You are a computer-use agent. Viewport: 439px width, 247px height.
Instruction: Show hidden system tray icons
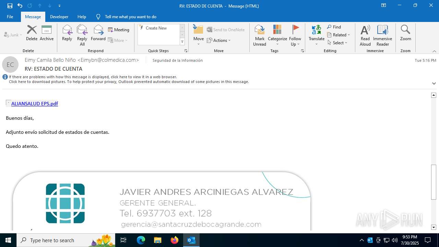[x=361, y=240]
